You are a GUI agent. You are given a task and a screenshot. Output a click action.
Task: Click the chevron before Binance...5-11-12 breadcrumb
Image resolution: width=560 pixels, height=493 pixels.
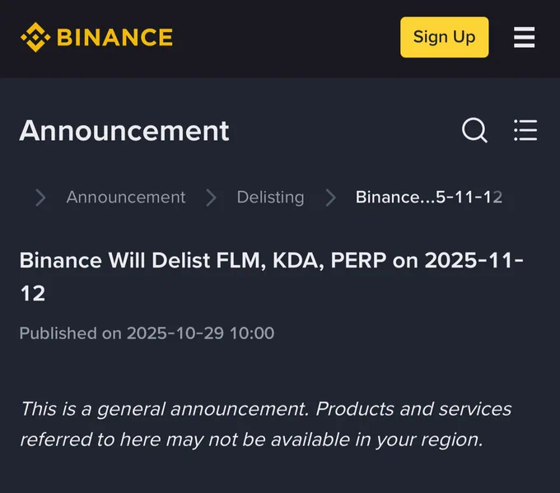pos(331,198)
